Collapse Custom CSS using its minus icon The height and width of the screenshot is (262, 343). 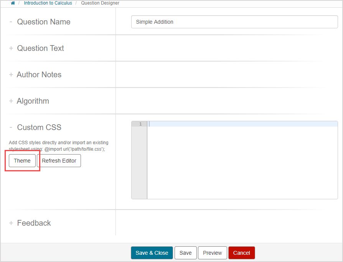(11, 127)
